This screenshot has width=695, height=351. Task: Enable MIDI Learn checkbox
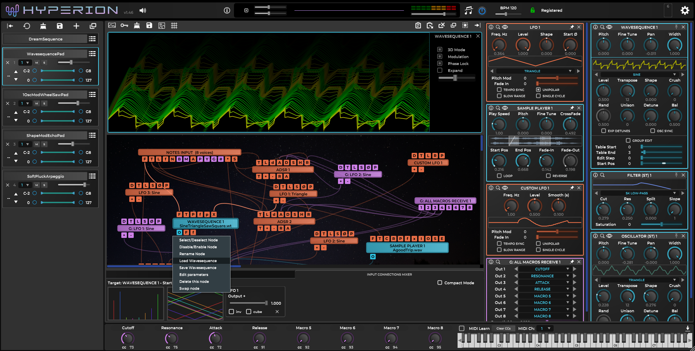[462, 328]
